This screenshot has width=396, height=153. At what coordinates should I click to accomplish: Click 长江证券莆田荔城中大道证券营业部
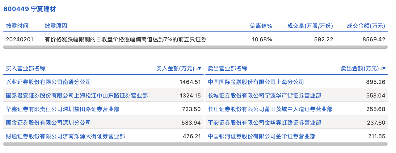[x=270, y=109]
